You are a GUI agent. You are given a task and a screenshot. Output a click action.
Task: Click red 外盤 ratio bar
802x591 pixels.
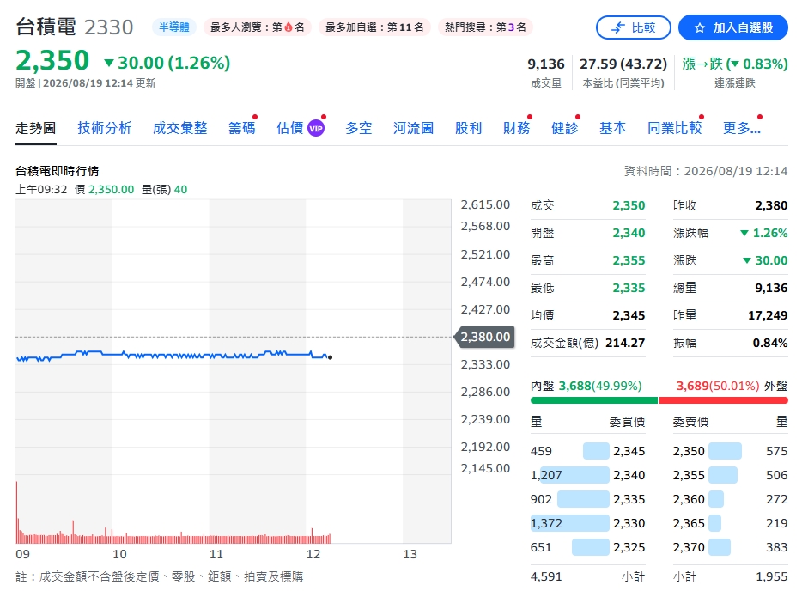click(x=724, y=400)
